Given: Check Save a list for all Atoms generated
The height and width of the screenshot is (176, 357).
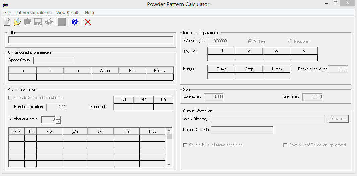Looking at the screenshot, I should [x=185, y=145].
